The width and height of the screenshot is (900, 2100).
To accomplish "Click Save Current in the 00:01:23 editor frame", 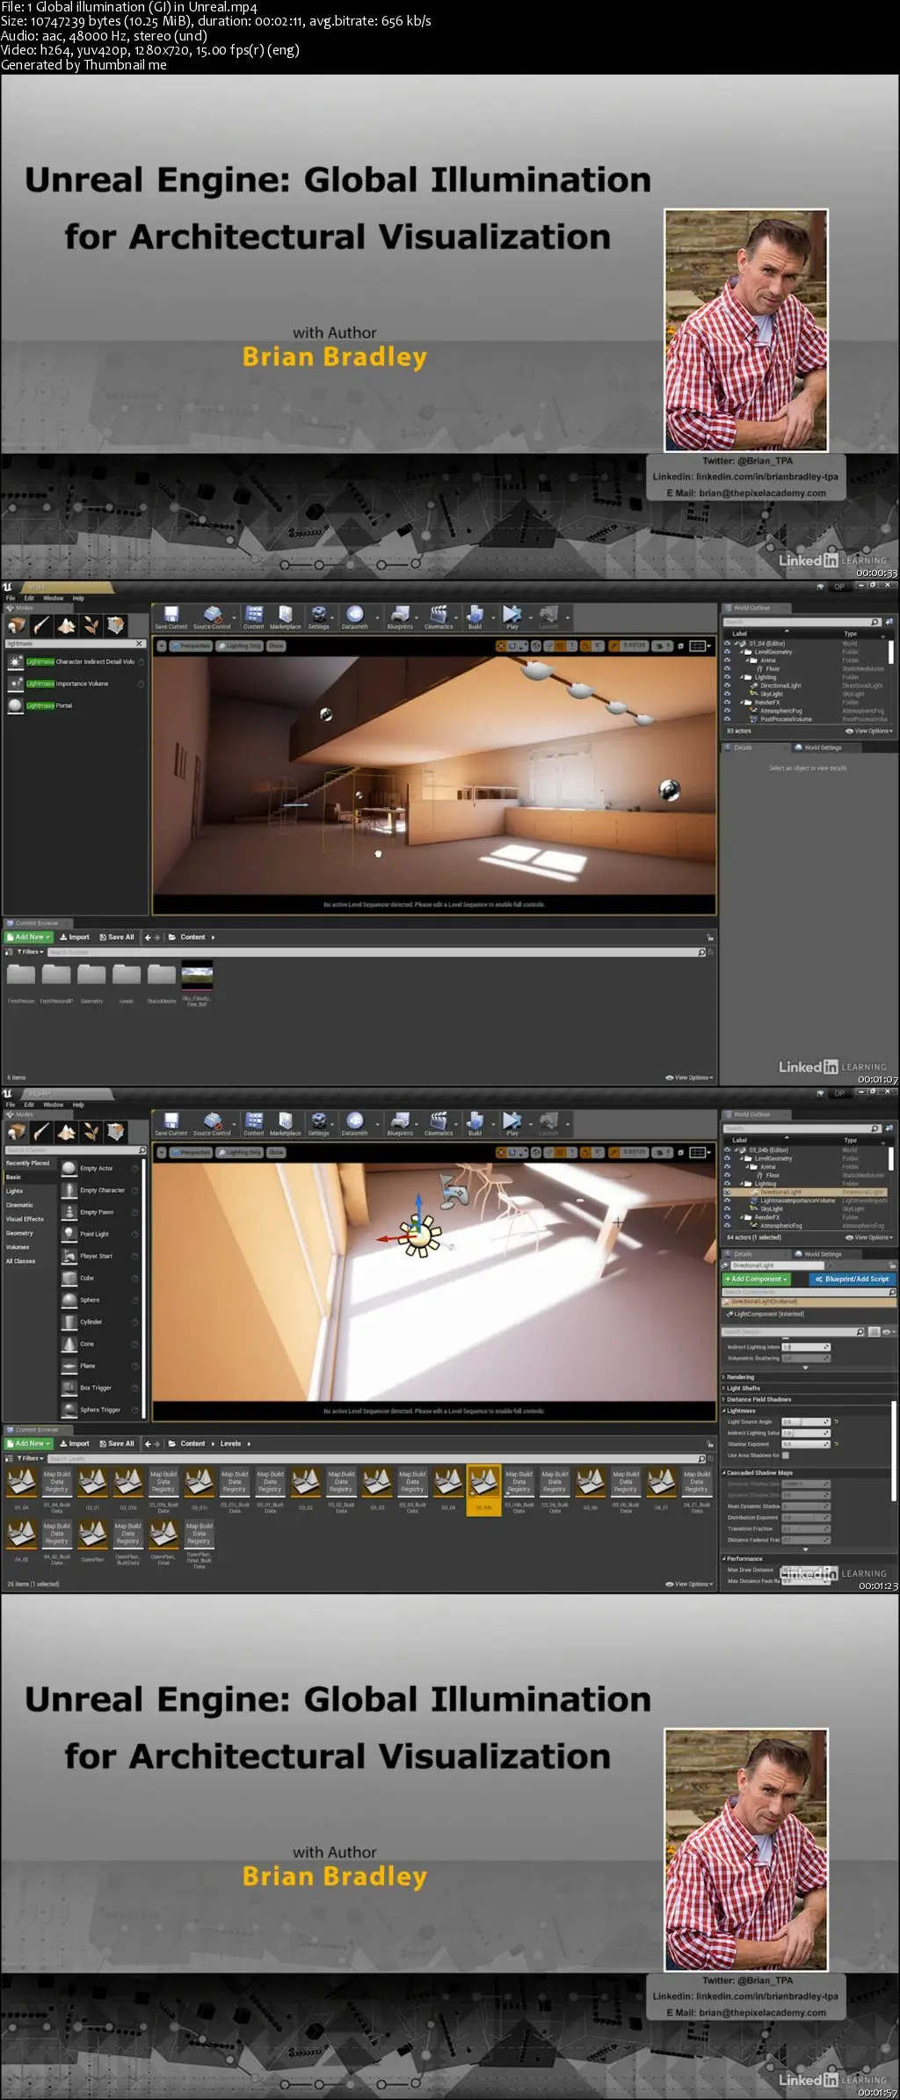I will click(171, 1123).
